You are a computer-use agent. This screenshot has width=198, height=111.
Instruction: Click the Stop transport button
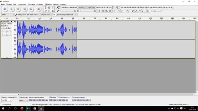[18, 9]
